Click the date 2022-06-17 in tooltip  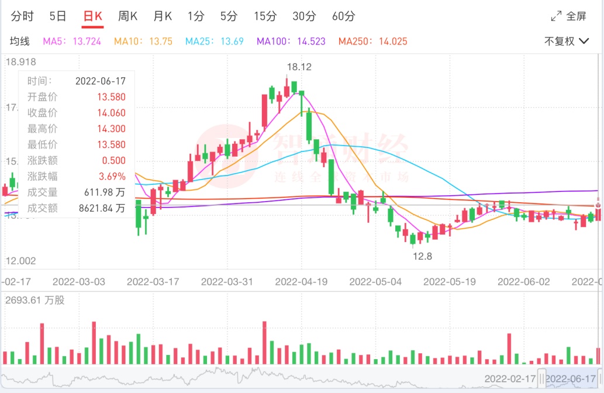point(101,81)
